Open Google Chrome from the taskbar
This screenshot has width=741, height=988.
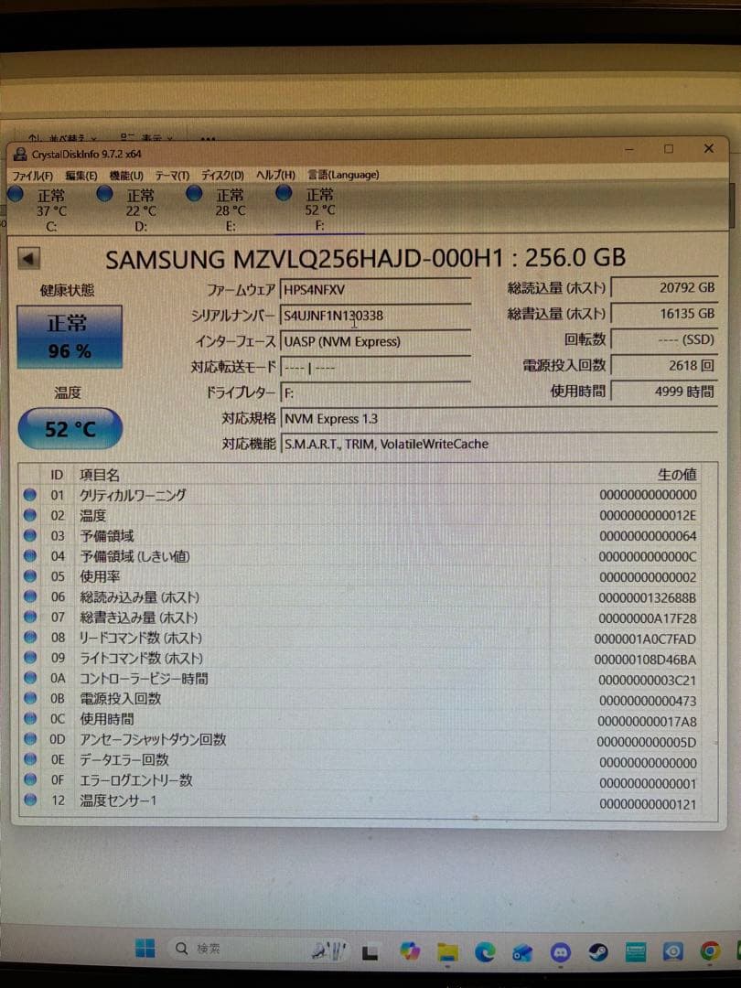click(x=710, y=950)
